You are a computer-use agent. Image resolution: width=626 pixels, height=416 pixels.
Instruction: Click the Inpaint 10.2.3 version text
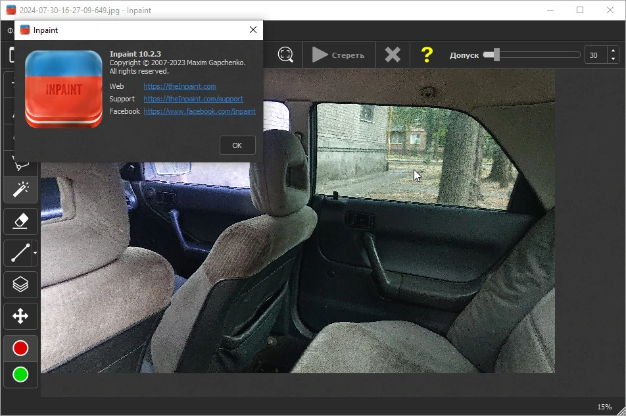pos(135,54)
